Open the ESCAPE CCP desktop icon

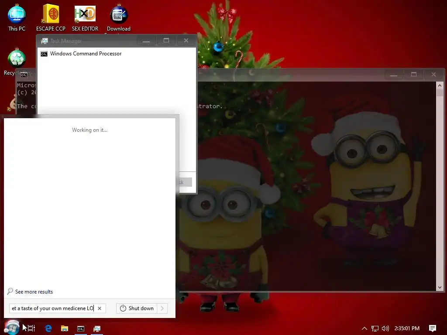pos(51,17)
